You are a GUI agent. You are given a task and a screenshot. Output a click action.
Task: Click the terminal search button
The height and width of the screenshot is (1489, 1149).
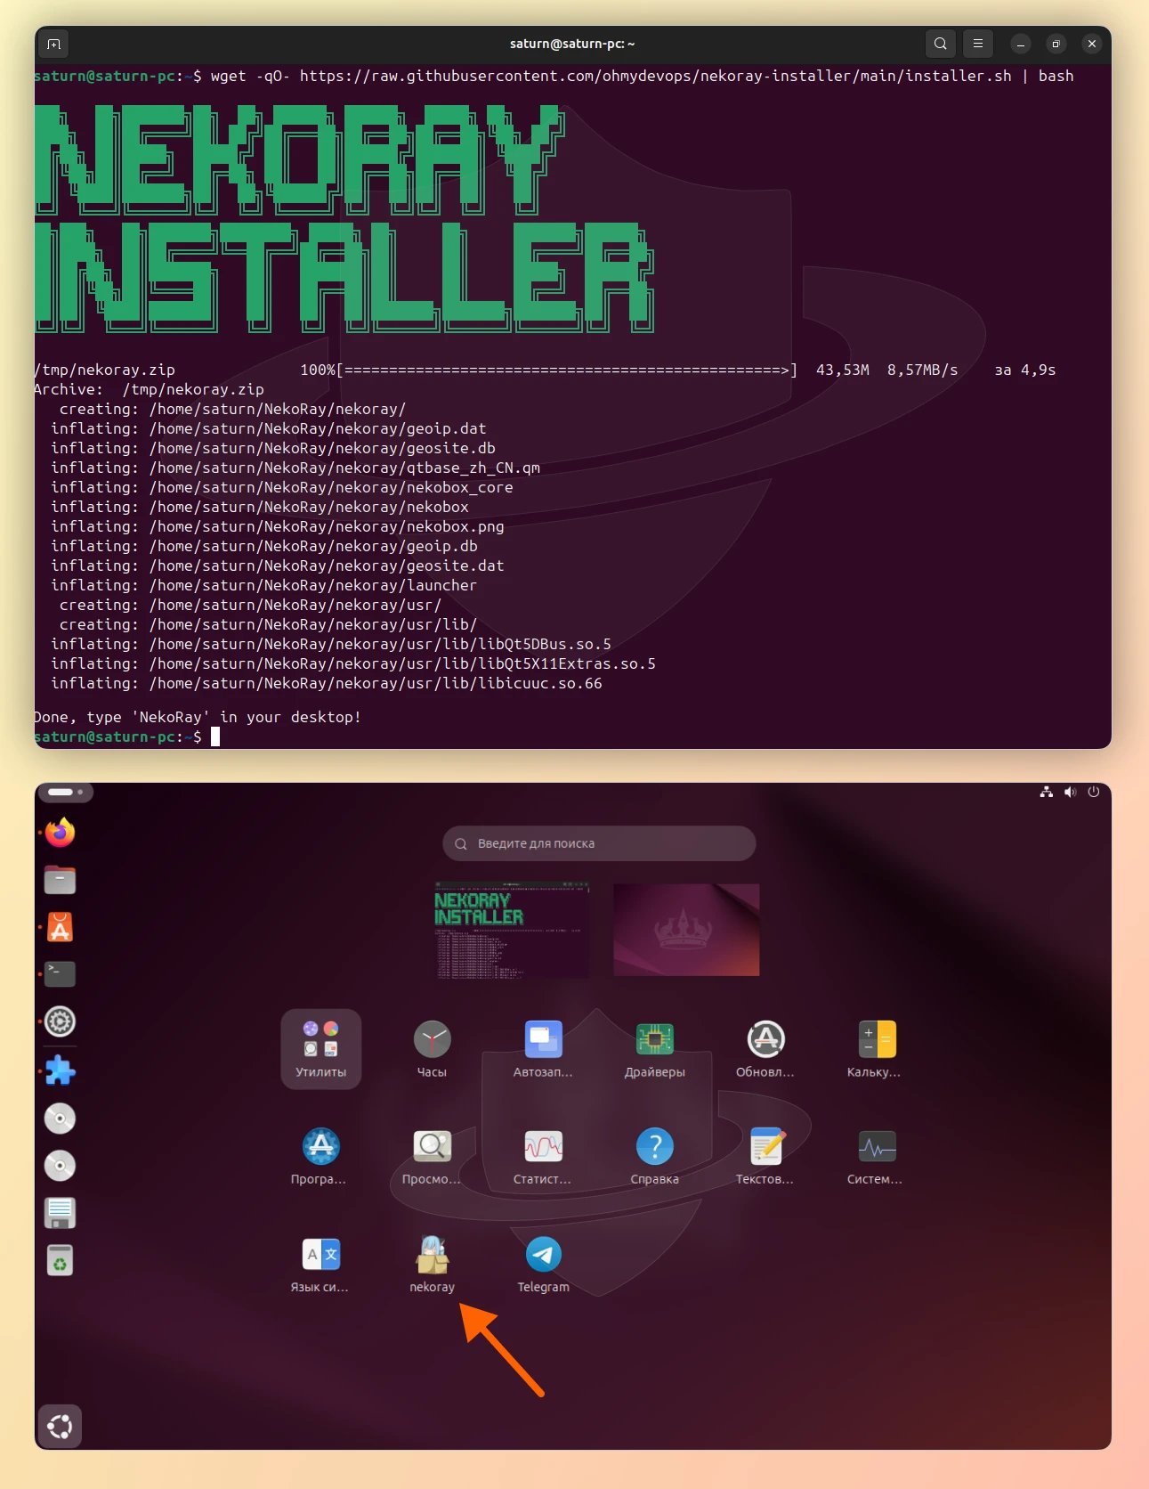tap(940, 44)
